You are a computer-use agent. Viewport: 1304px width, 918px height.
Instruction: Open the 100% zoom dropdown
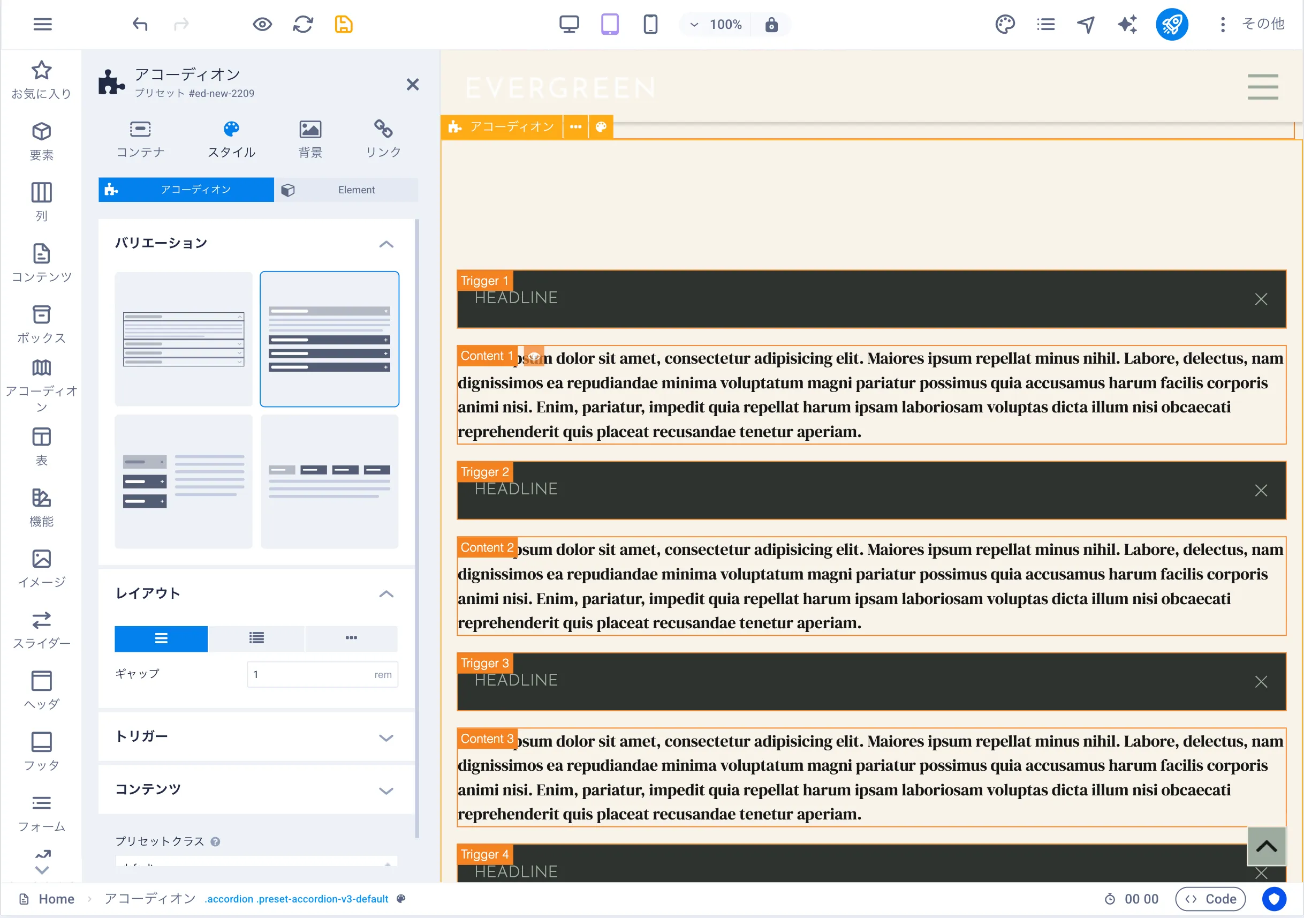pyautogui.click(x=716, y=25)
